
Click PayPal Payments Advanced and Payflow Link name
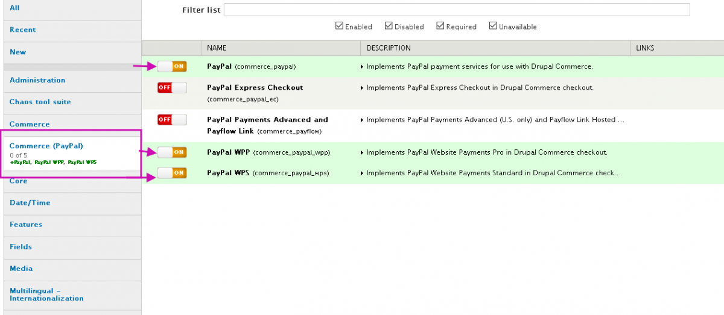(267, 125)
